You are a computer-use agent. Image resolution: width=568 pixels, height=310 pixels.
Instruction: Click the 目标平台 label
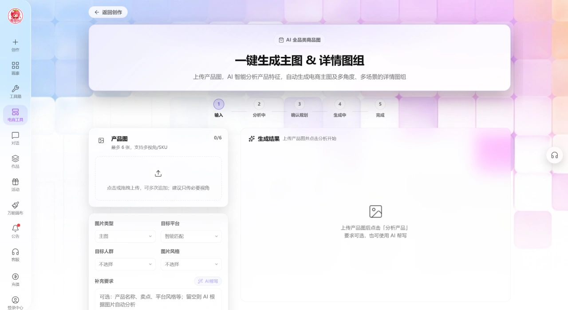point(170,223)
